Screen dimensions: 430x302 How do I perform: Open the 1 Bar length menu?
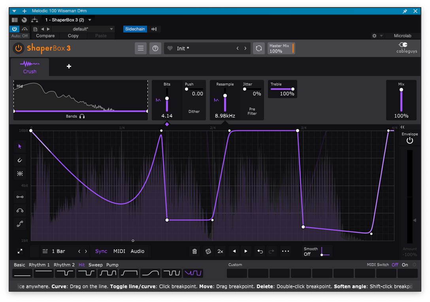pyautogui.click(x=54, y=251)
